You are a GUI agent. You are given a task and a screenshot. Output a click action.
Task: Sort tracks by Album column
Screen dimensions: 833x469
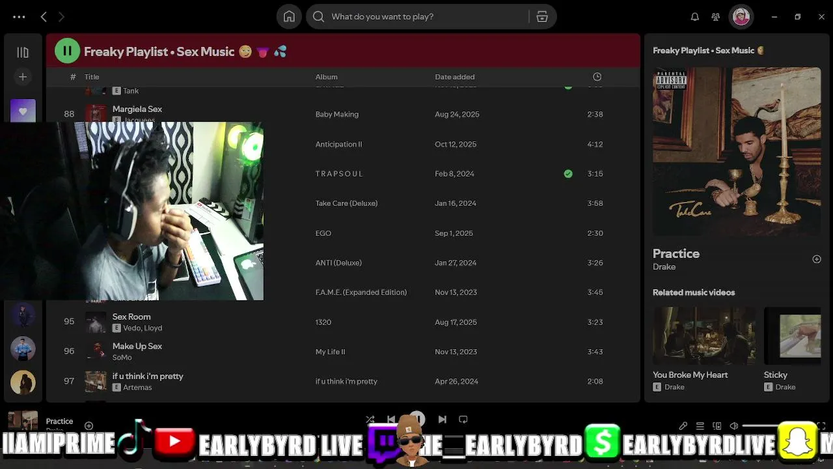click(327, 77)
